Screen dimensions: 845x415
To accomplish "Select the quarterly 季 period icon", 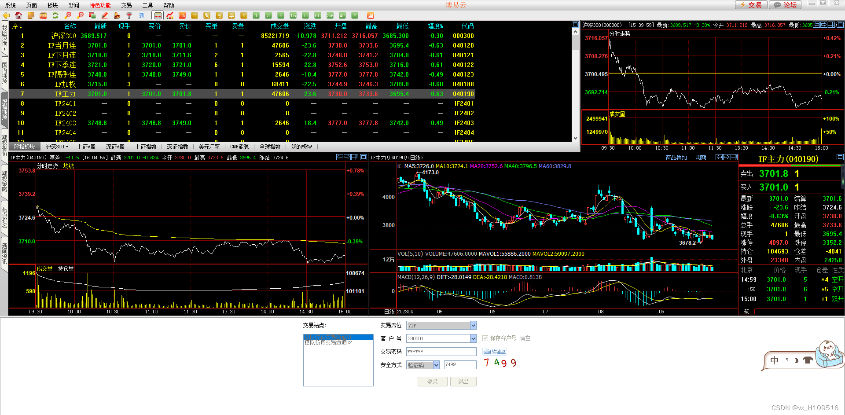I will tap(231, 15).
